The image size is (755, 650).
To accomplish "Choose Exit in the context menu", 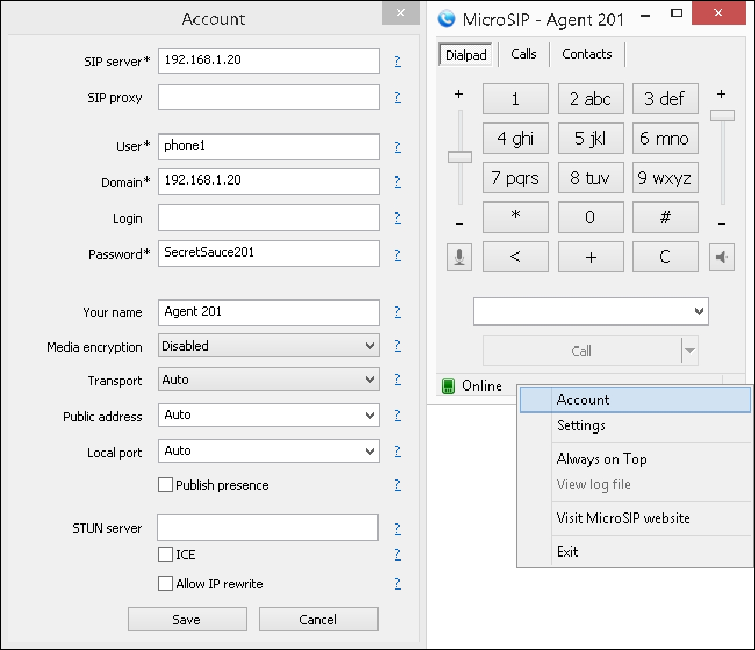I will [635, 552].
